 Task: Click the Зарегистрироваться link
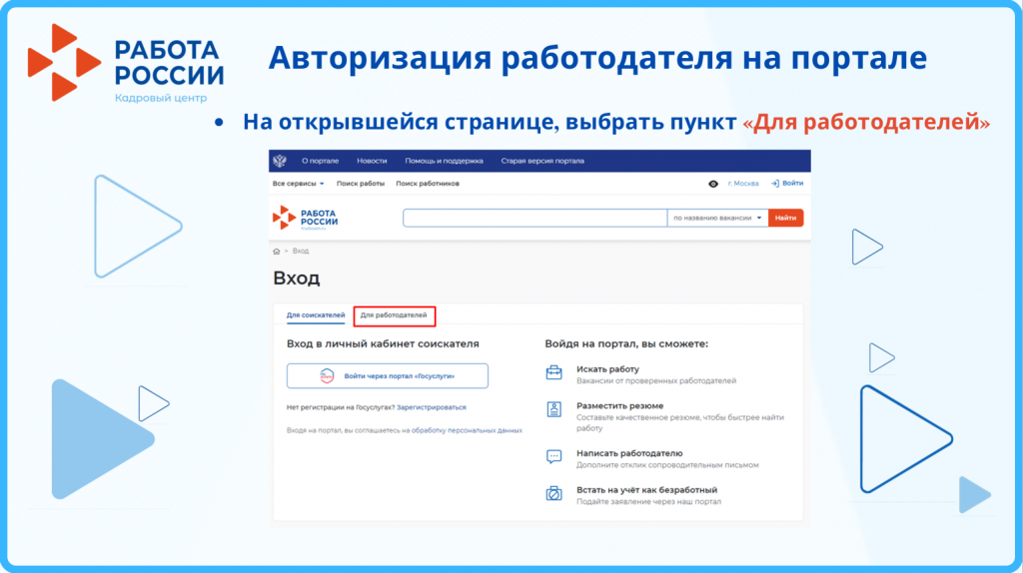tap(431, 407)
